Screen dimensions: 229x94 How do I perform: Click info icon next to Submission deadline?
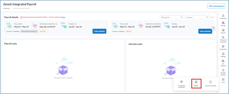pos(56,24)
